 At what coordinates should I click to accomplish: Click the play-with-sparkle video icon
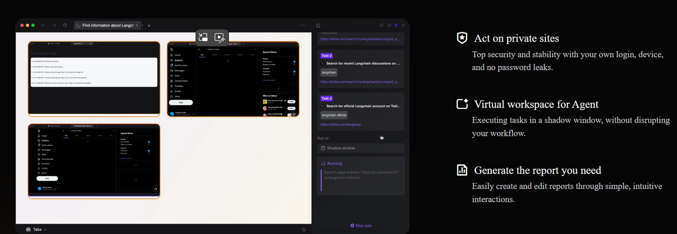(219, 37)
